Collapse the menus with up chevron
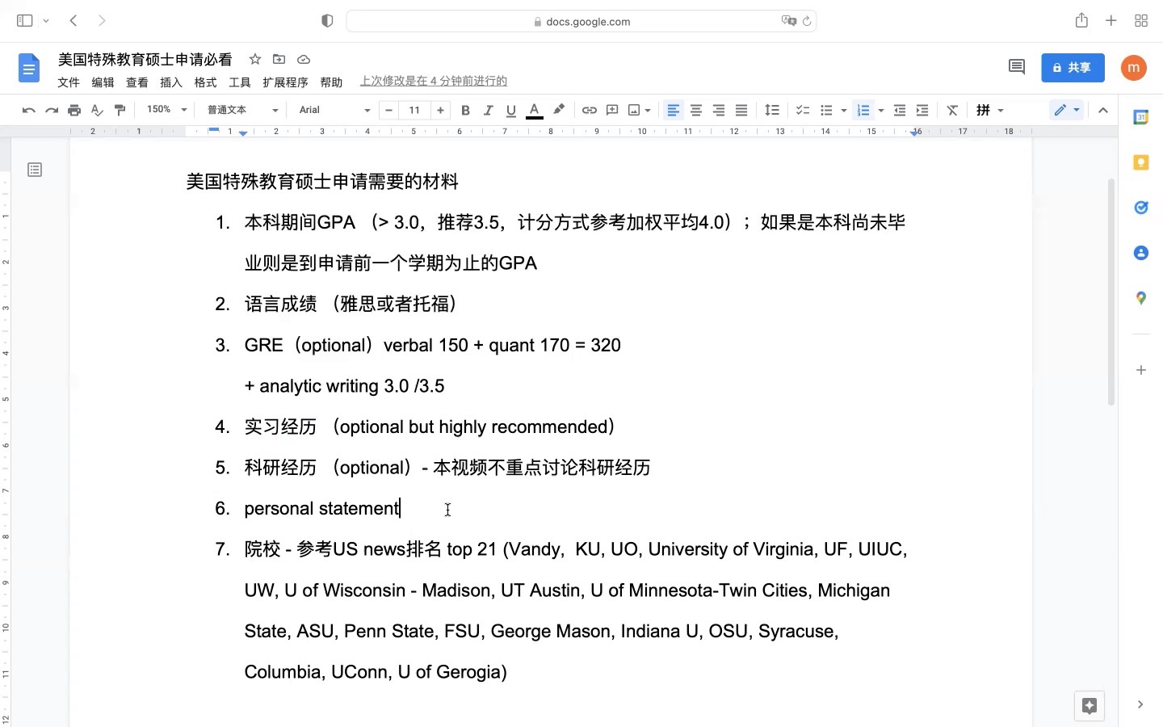Screen dimensions: 1163x727 [x=1103, y=110]
